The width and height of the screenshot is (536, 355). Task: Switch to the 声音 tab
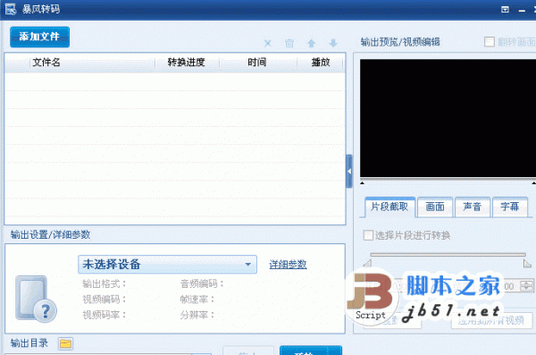(472, 207)
